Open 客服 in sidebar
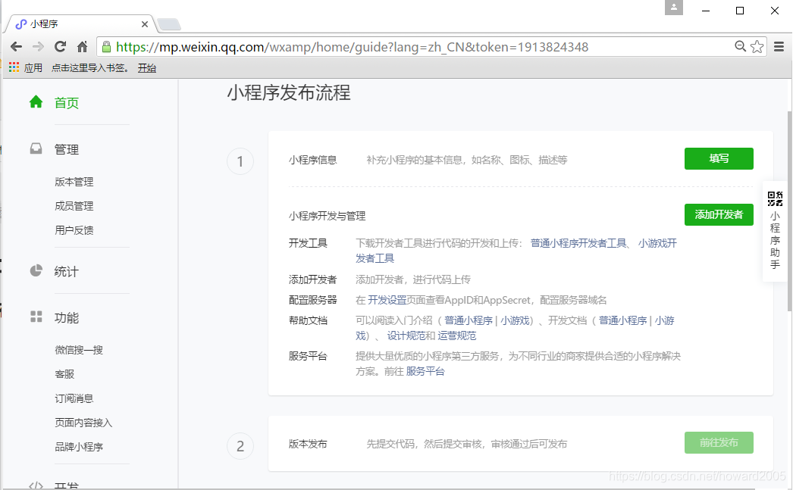 pos(64,374)
